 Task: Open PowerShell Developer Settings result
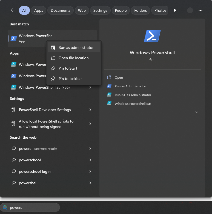(x=52, y=110)
